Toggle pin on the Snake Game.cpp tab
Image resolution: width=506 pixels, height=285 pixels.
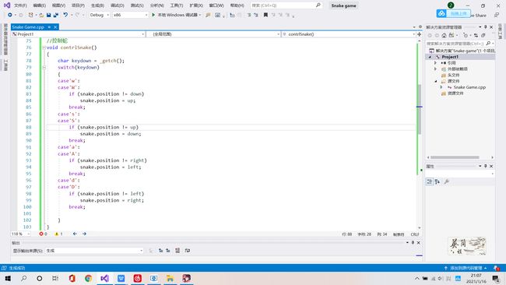pos(49,27)
